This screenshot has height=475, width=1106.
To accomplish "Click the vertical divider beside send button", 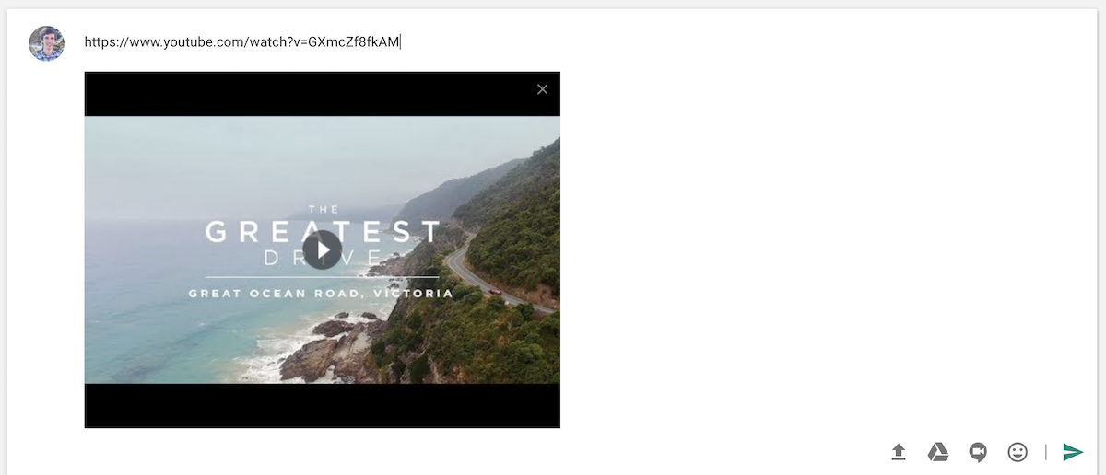I will tap(1046, 452).
